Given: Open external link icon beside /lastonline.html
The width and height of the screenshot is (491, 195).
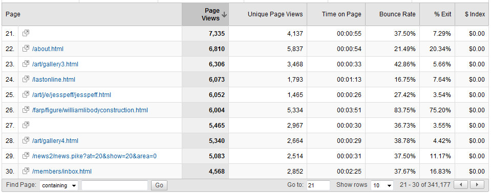Looking at the screenshot, I should tap(26, 79).
